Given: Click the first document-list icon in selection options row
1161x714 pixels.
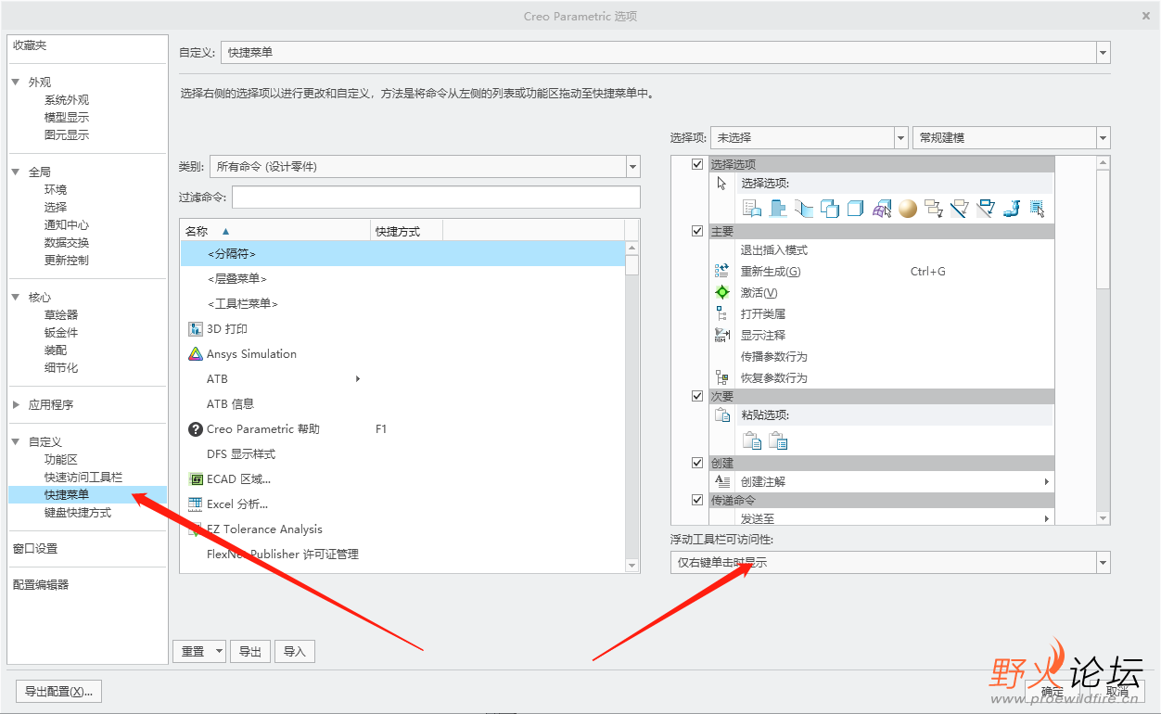Looking at the screenshot, I should pos(752,209).
